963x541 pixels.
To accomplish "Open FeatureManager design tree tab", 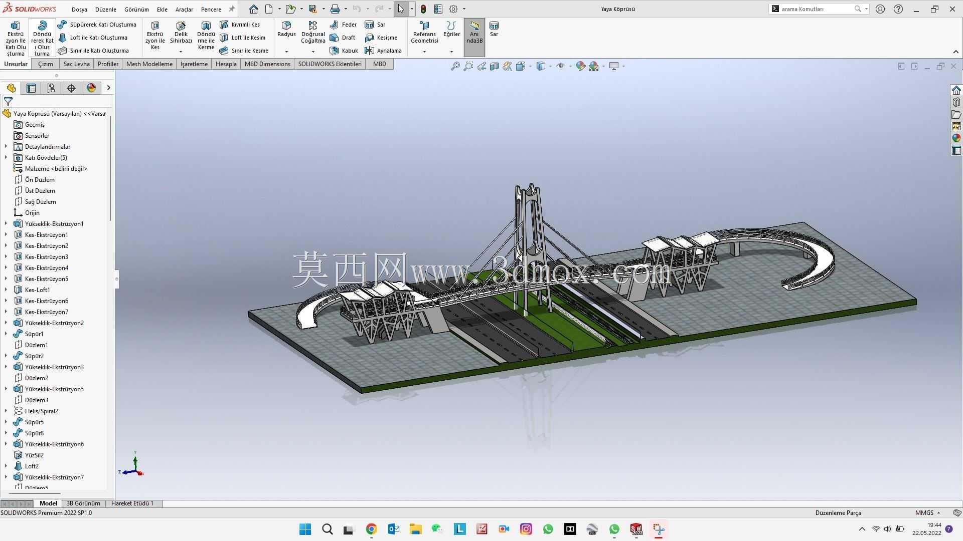I will click(11, 88).
